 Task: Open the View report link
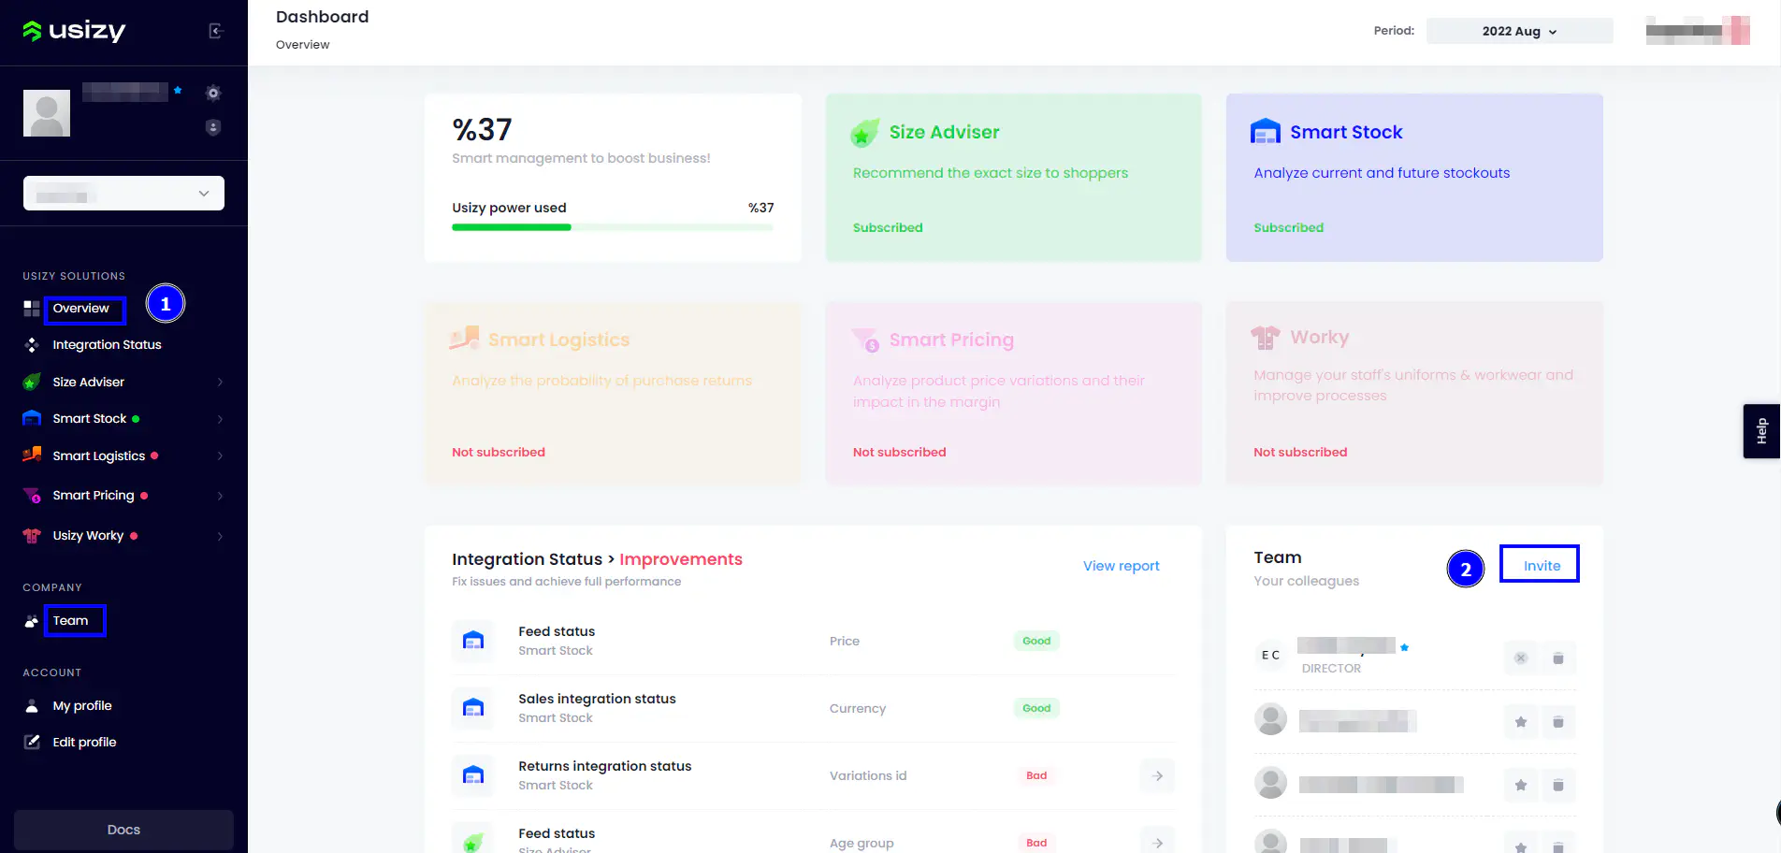click(x=1121, y=566)
